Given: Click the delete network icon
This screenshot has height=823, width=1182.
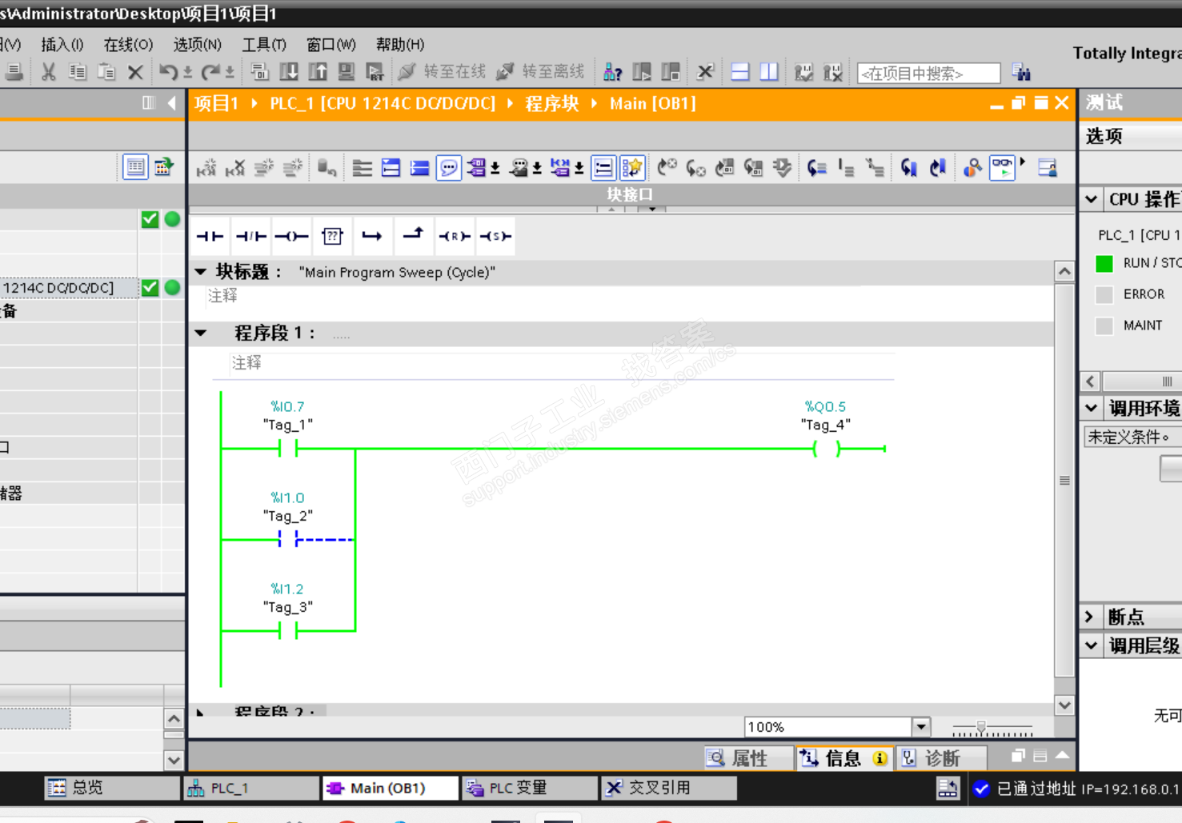Looking at the screenshot, I should (x=235, y=168).
